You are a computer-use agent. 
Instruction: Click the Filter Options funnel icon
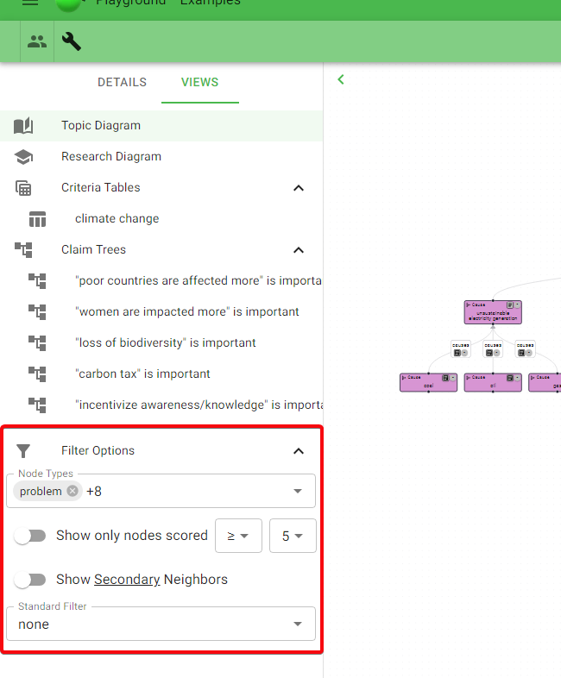point(23,451)
